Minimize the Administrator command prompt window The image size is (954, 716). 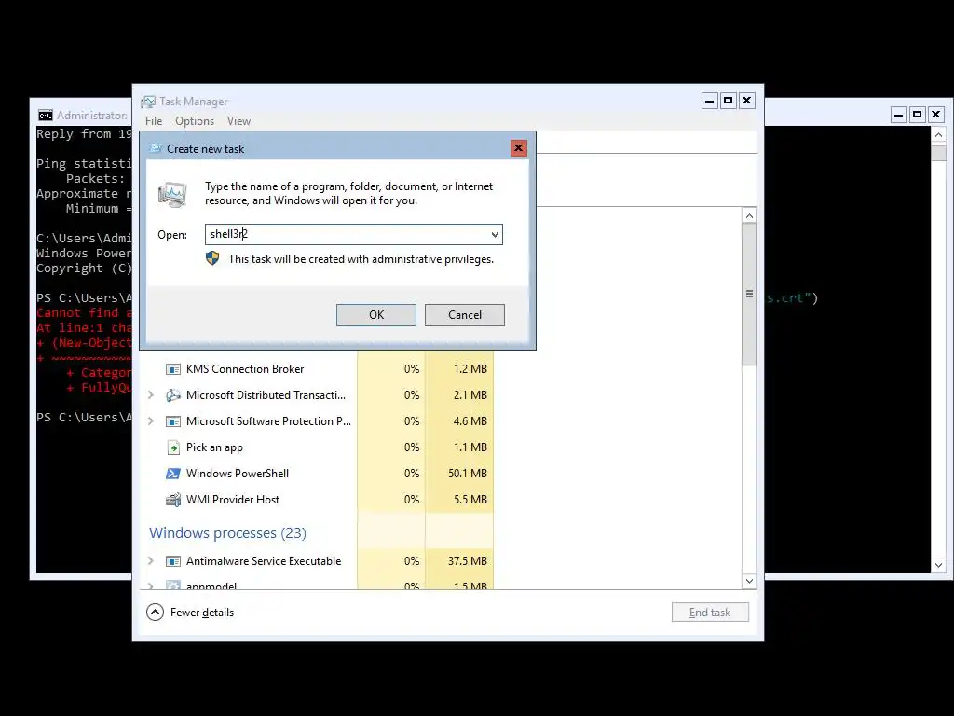point(899,115)
